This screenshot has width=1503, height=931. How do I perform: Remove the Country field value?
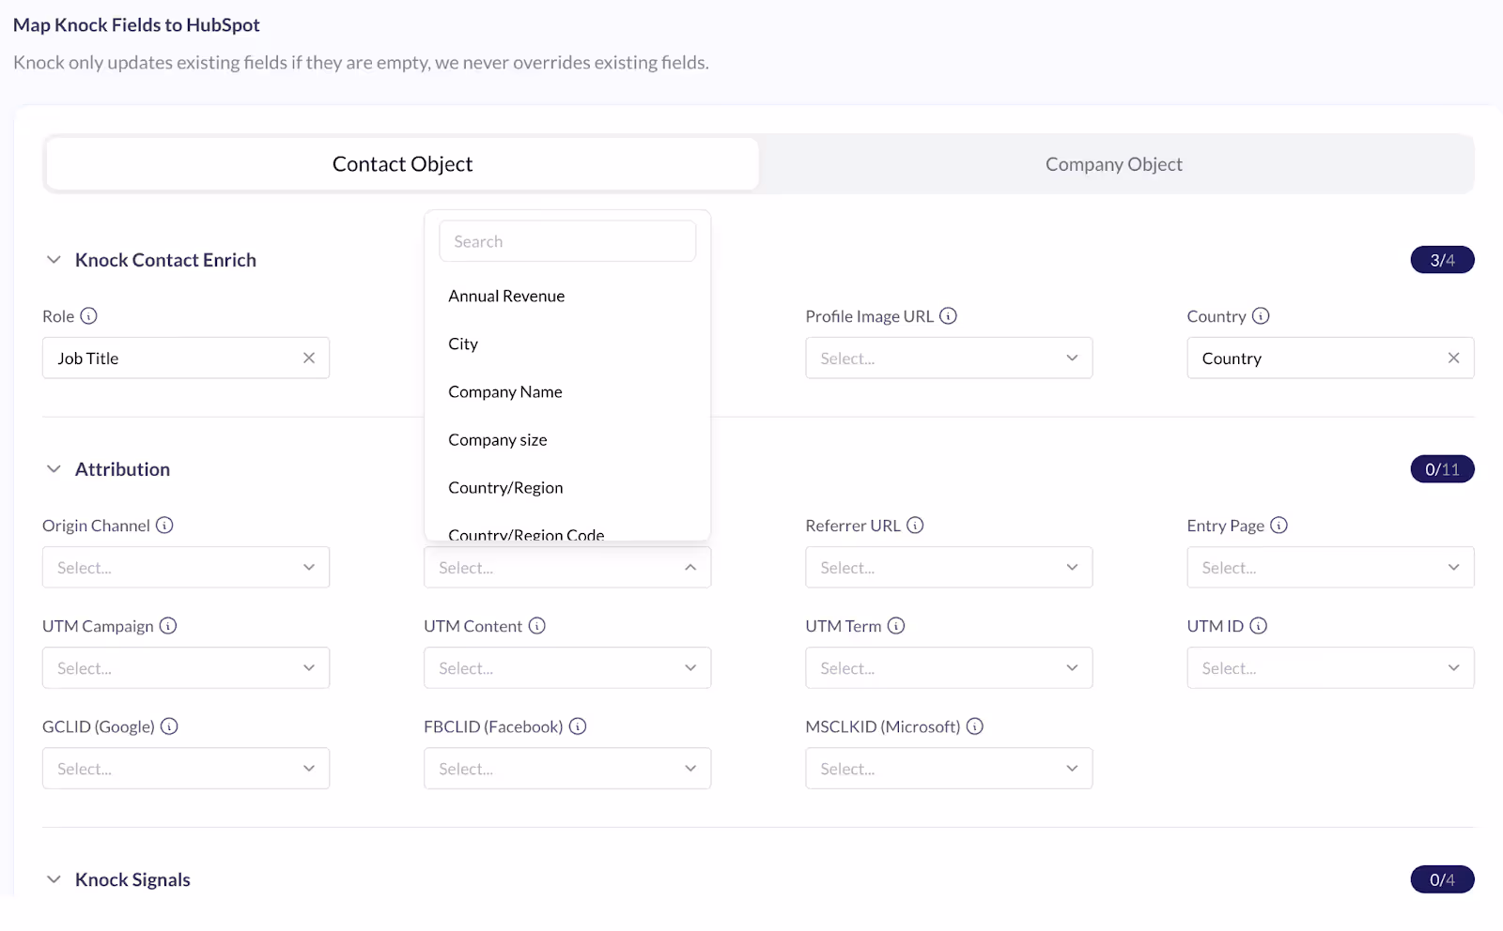[x=1453, y=358]
